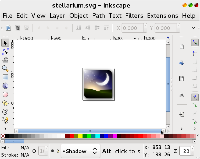Viewport: 200px width, 159px height.
Task: Pick the cyan palette swatch
Action: tap(98, 136)
